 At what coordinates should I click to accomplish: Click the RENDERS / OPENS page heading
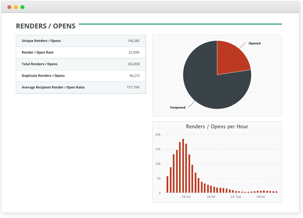click(x=45, y=26)
